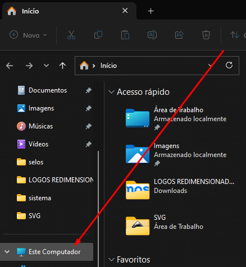Unpin Músicas using its pin icon
The height and width of the screenshot is (267, 246).
(x=89, y=126)
